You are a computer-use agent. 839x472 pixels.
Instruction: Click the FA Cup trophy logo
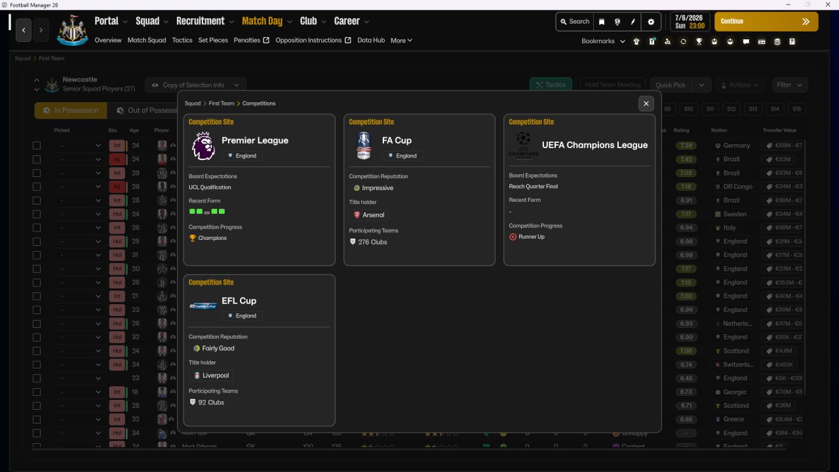(364, 146)
